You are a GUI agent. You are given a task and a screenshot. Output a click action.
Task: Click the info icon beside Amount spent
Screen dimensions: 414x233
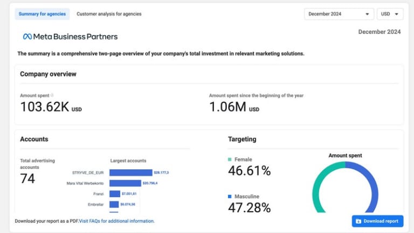52,95
